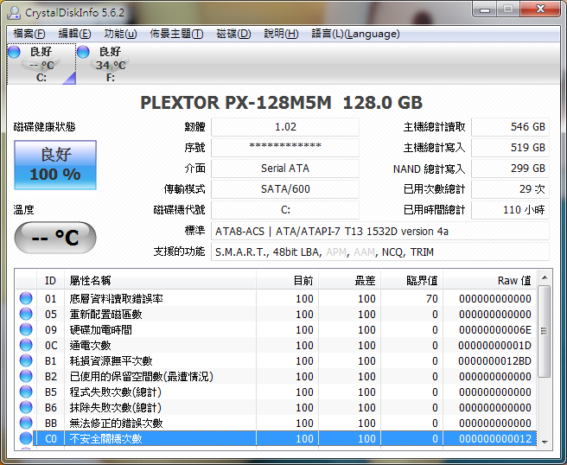Click the status orb for attribute 05
The width and height of the screenshot is (567, 465).
pyautogui.click(x=26, y=314)
